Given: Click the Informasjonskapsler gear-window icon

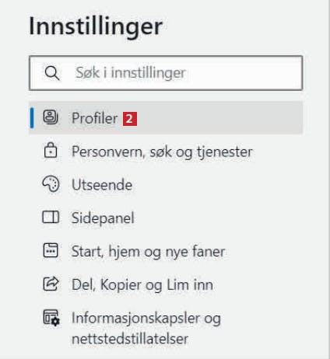Looking at the screenshot, I should (x=51, y=318).
